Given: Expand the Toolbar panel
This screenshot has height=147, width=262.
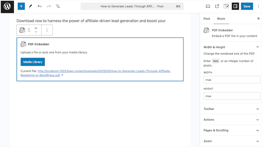Looking at the screenshot, I should pyautogui.click(x=231, y=109).
